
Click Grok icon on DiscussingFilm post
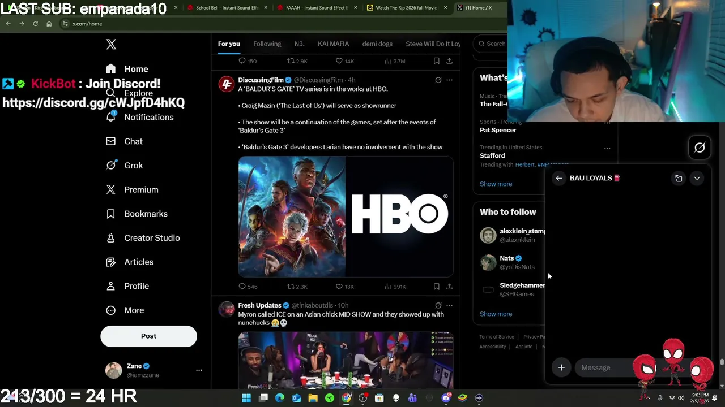(438, 80)
